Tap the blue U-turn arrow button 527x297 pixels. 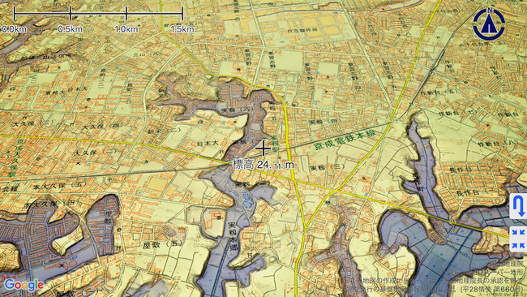point(519,206)
